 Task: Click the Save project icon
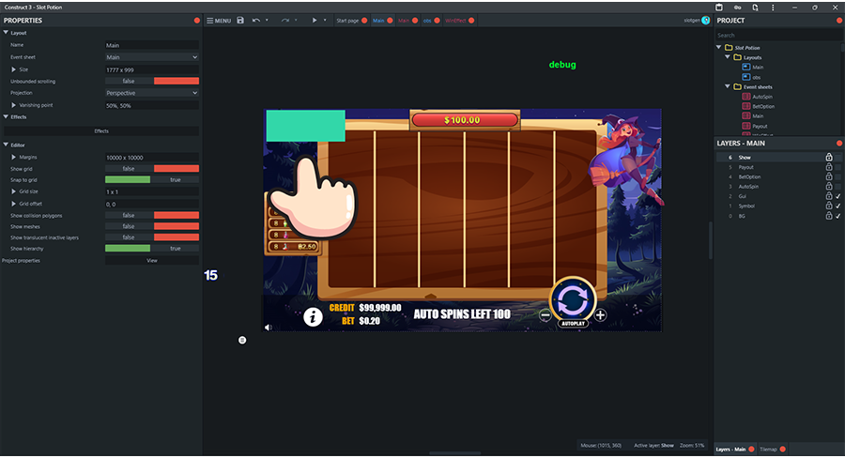coord(240,21)
